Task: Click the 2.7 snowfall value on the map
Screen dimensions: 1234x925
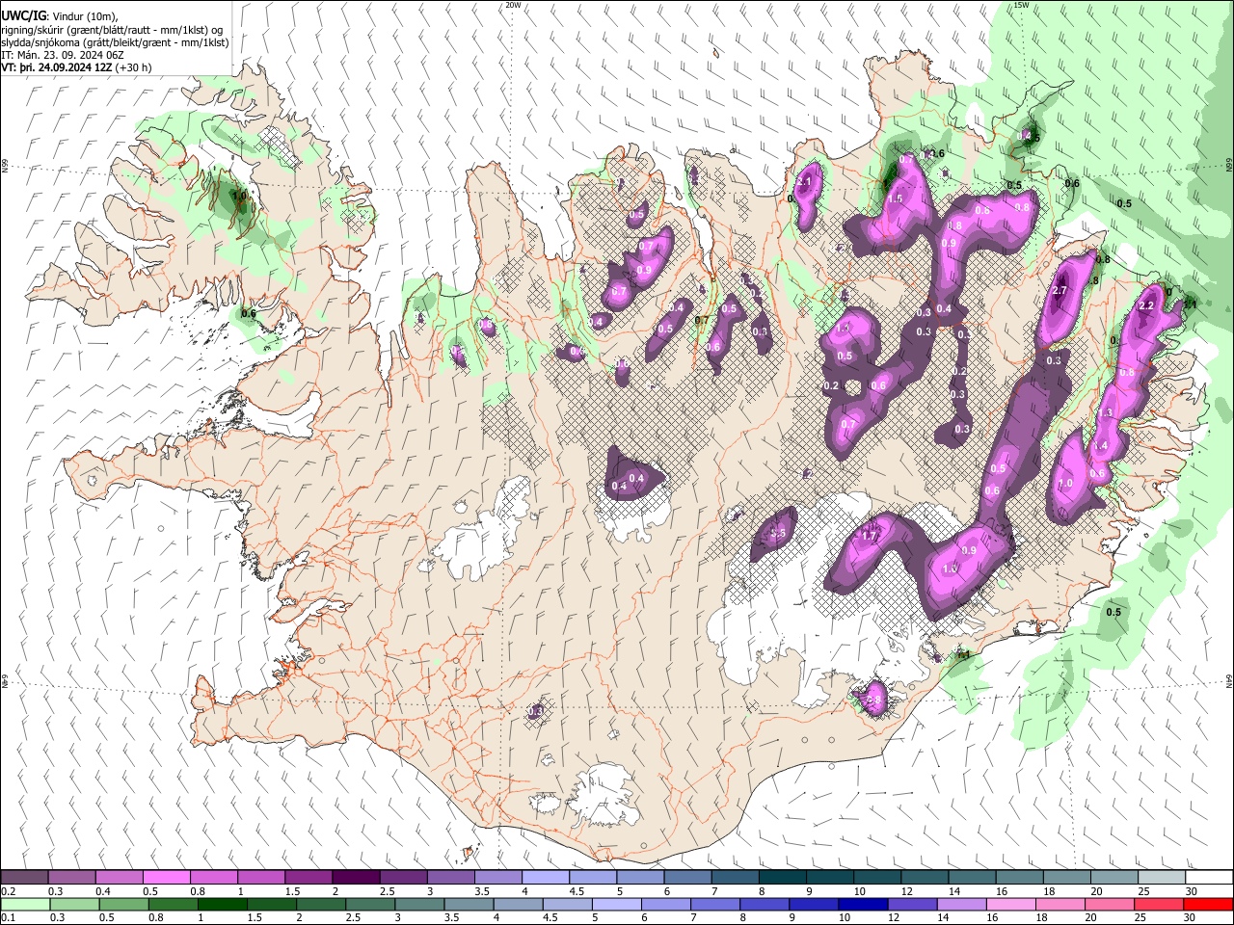Action: 1060,291
